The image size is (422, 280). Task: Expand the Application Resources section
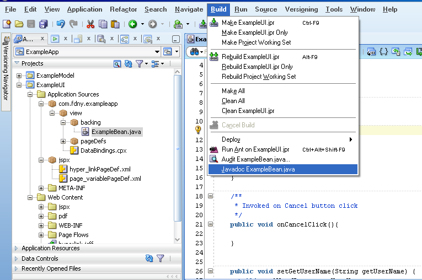point(16,248)
